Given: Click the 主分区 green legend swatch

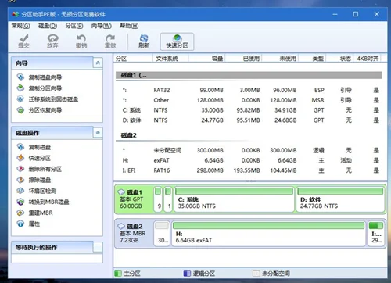Looking at the screenshot, I should tap(118, 274).
